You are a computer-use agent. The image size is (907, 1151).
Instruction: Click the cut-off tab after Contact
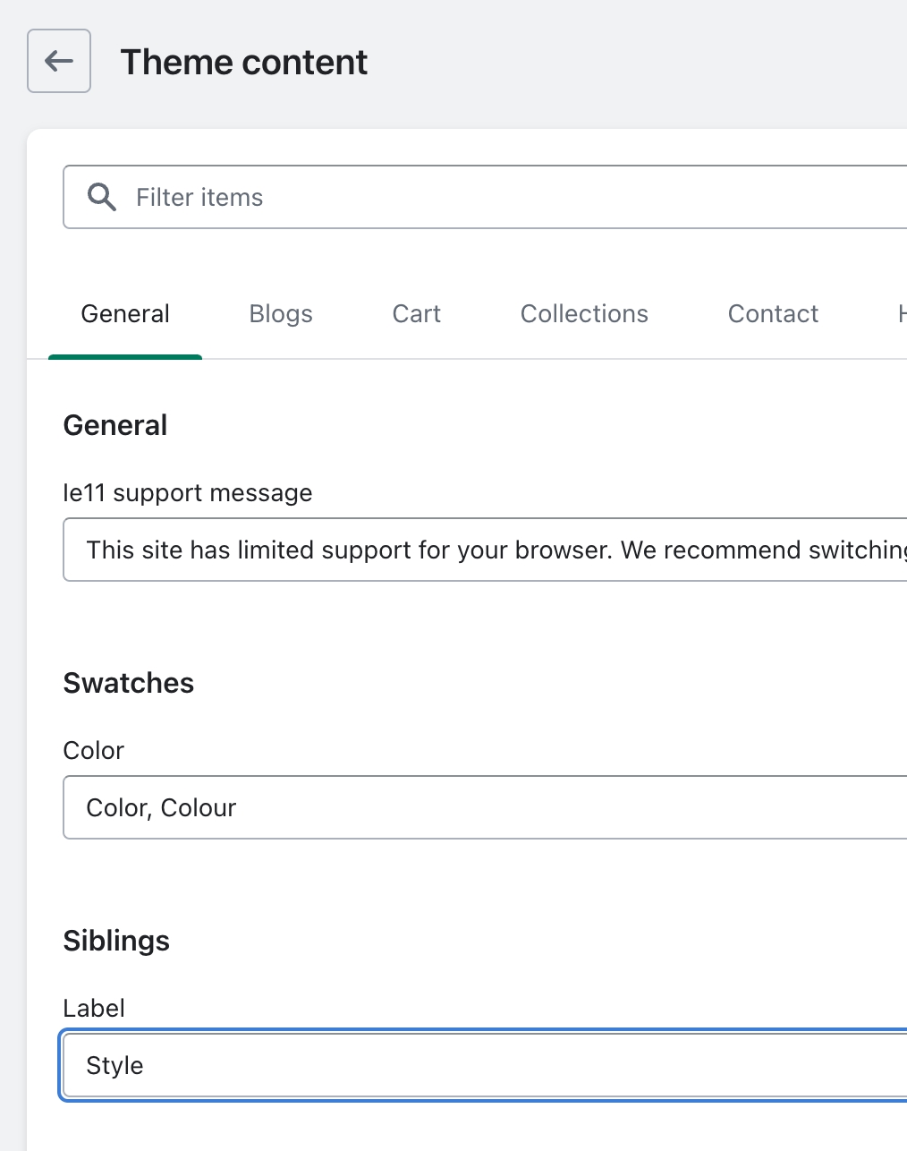tap(900, 314)
